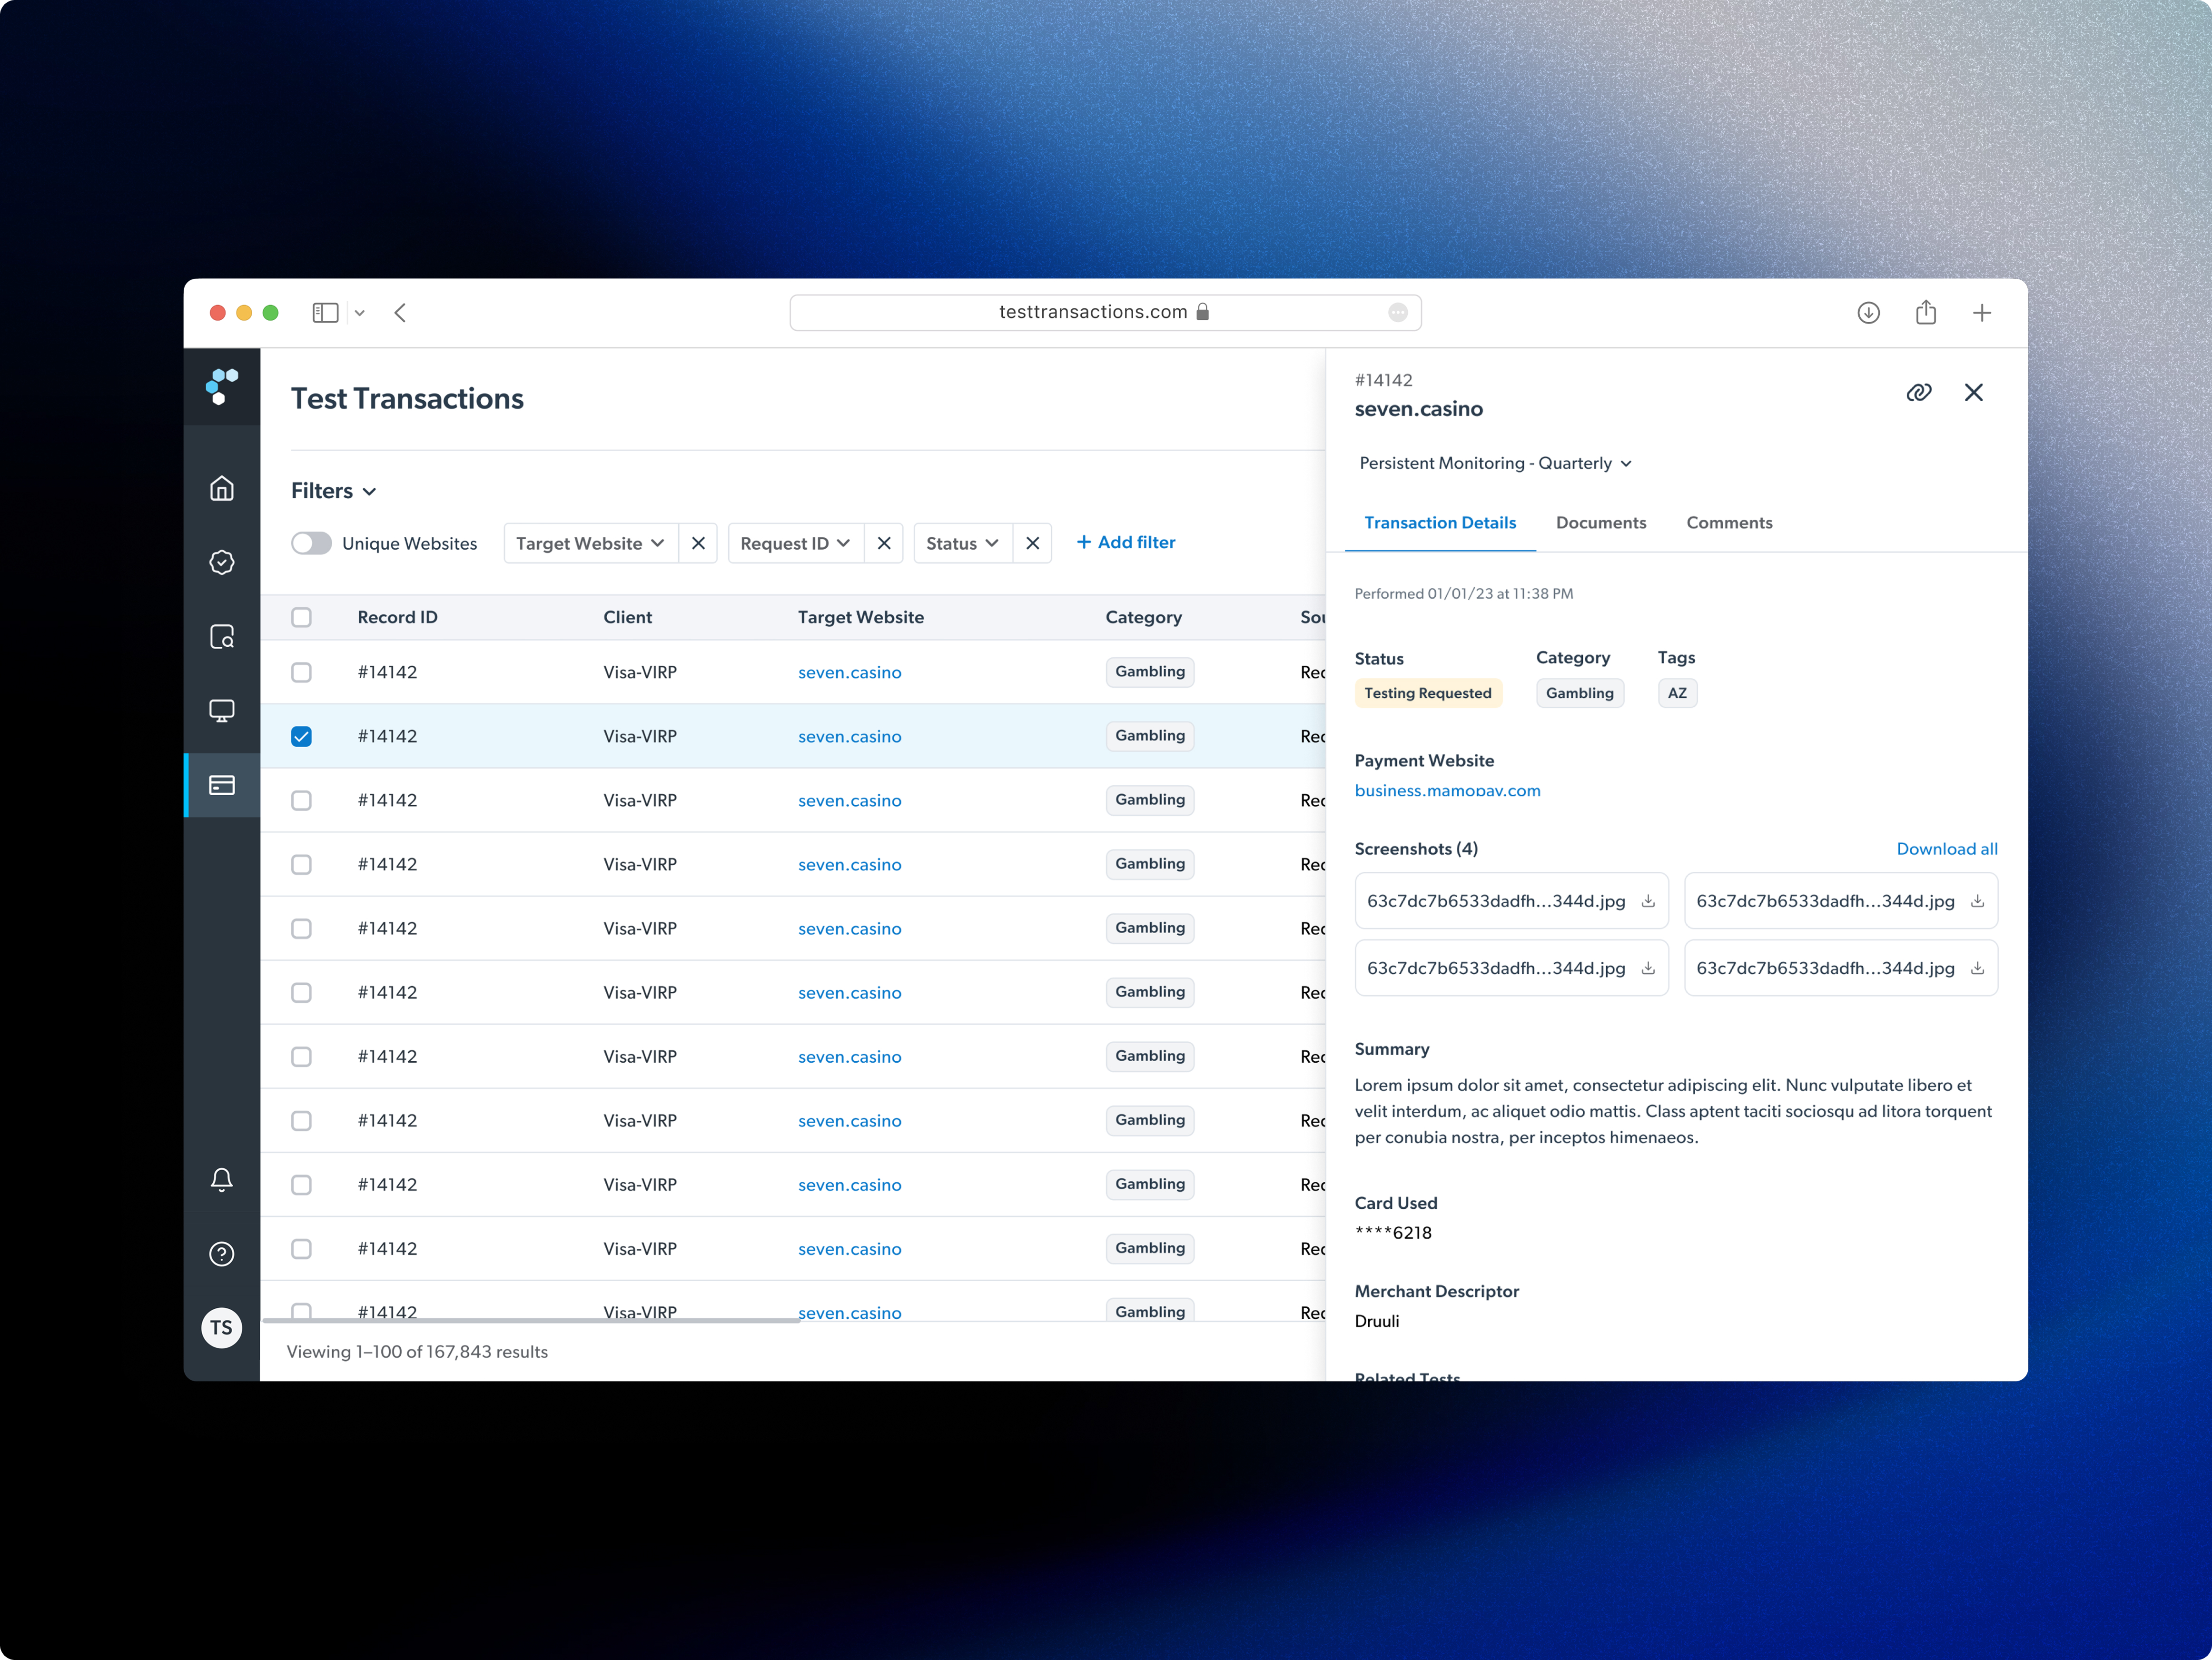
Task: Download the second screenshot in top row
Action: (1977, 901)
